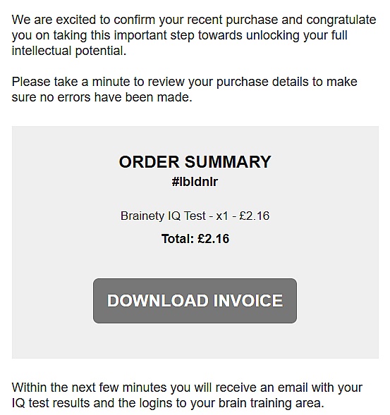Click the DOWNLOAD INVOICE button
Viewport: 390px width, 415px height.
195,301
